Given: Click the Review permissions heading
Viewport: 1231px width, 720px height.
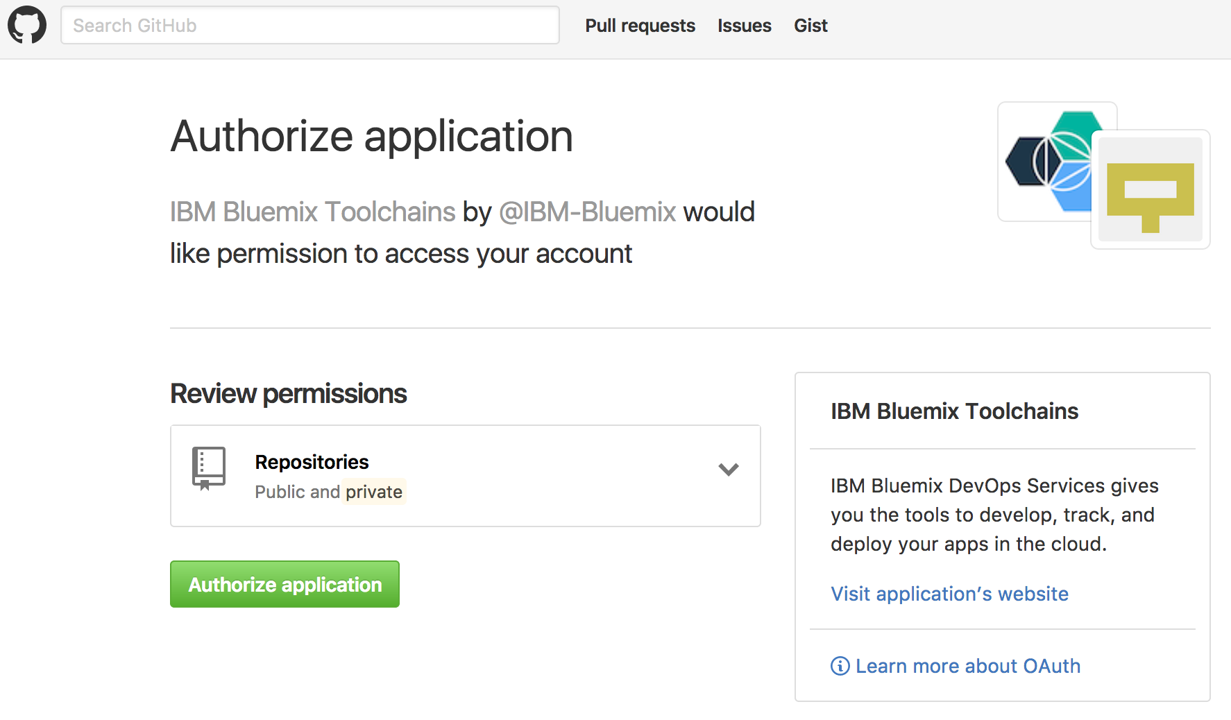Looking at the screenshot, I should tap(288, 393).
